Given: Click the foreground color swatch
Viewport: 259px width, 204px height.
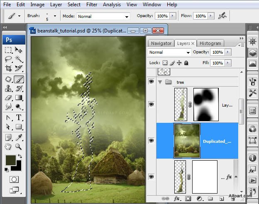Looking at the screenshot, I should tap(11, 160).
